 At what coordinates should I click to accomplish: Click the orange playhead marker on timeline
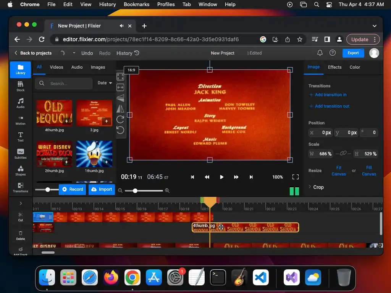point(210,202)
